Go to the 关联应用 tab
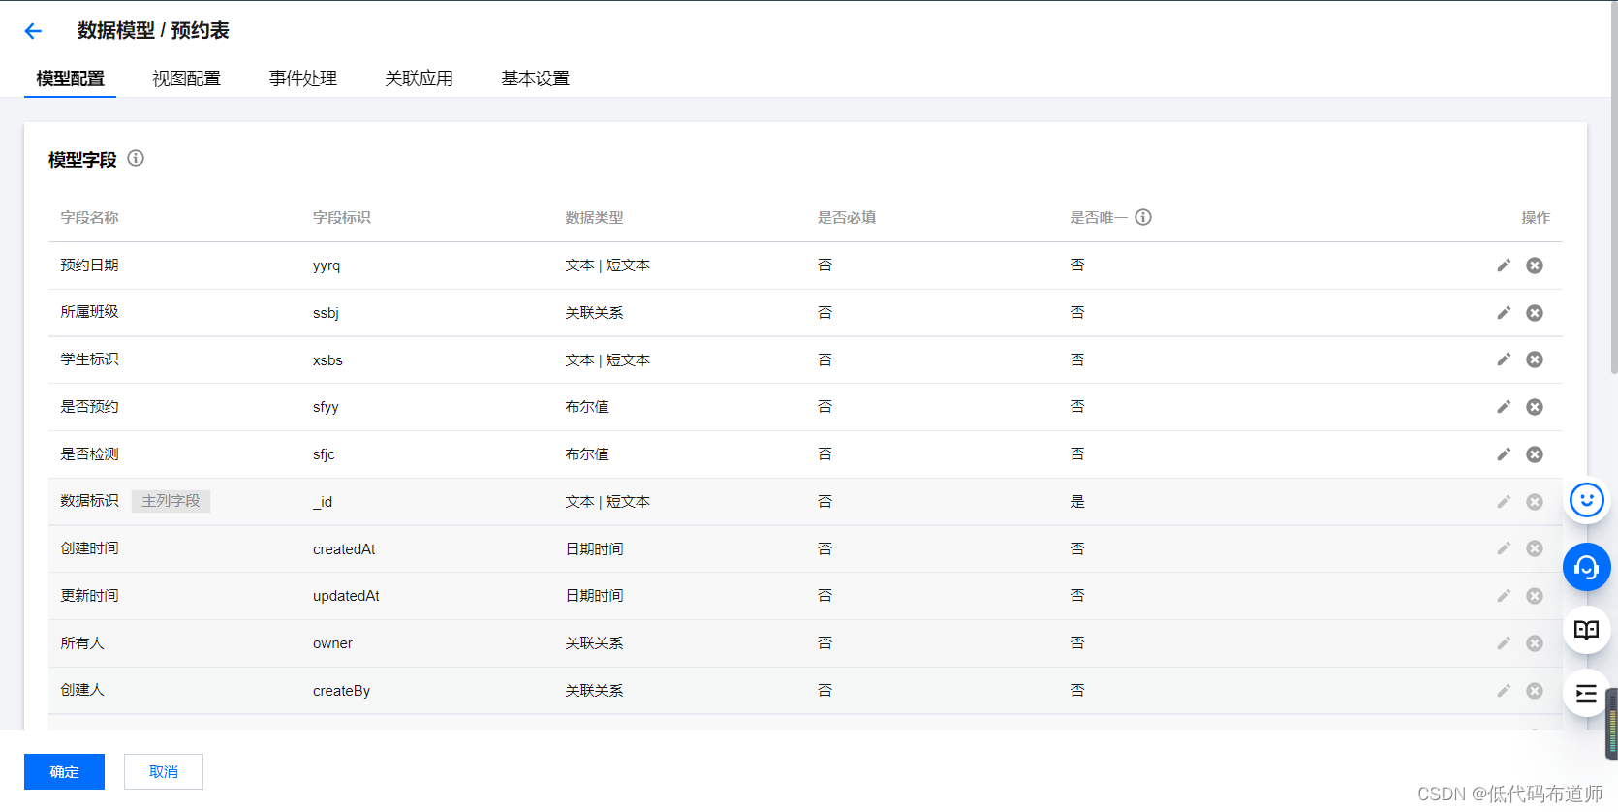The height and width of the screenshot is (812, 1618). point(419,78)
